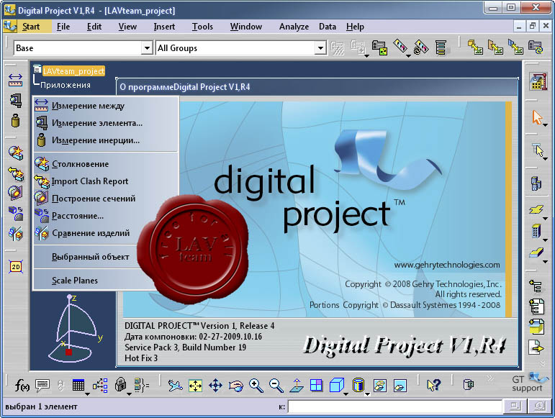Click the shading mode cylinder icon
The height and width of the screenshot is (418, 555).
[358, 385]
